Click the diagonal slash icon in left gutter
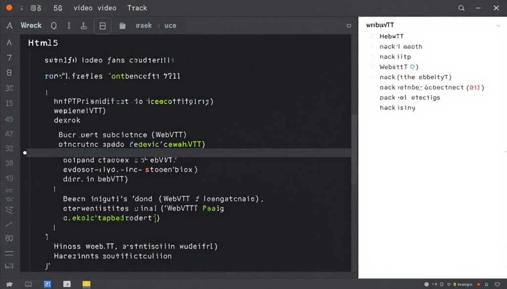The width and height of the screenshot is (507, 289). pos(9,224)
